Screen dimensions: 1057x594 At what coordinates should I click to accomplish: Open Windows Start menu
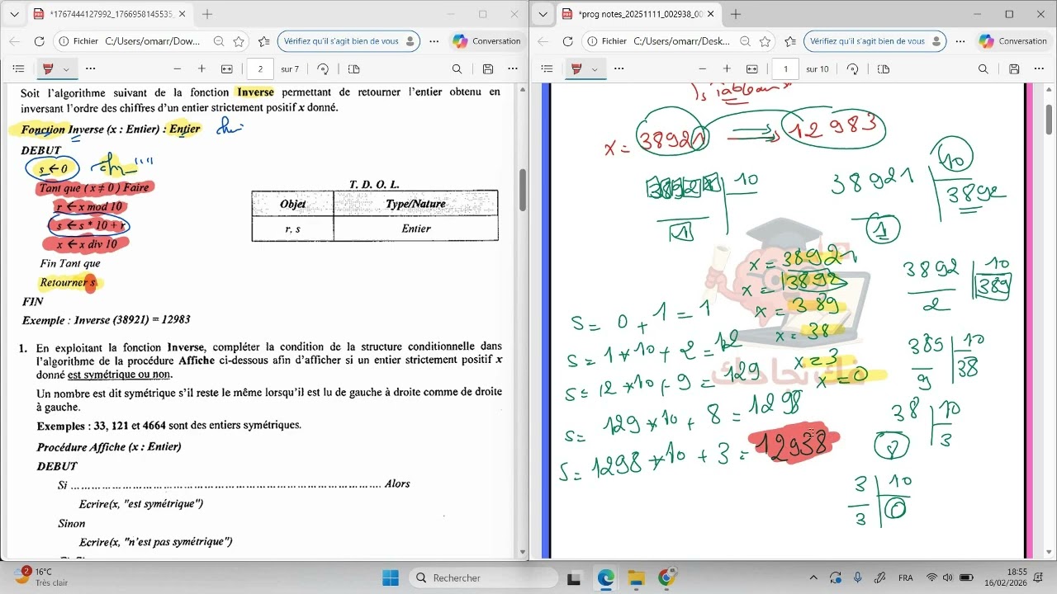pos(391,577)
